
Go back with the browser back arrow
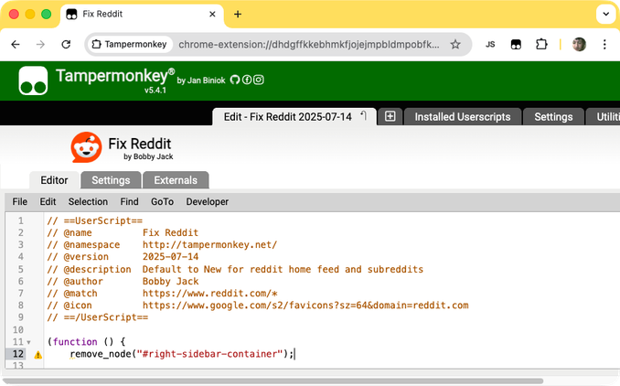(x=16, y=44)
